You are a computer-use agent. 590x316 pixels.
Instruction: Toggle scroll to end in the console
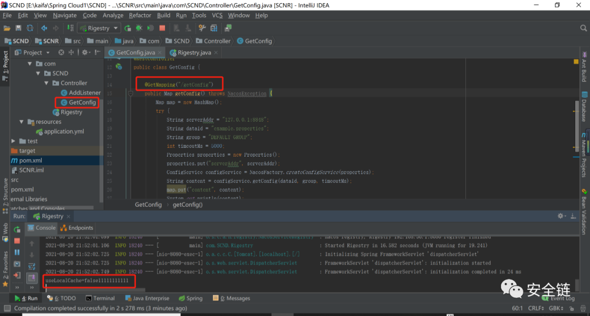click(32, 278)
